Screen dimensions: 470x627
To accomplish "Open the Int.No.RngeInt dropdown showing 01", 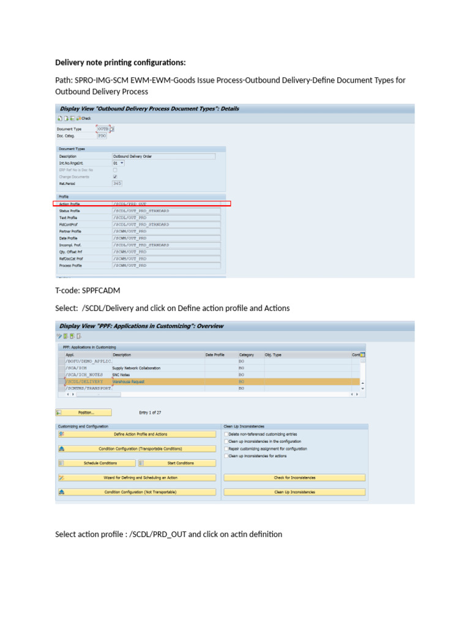I will tap(119, 163).
